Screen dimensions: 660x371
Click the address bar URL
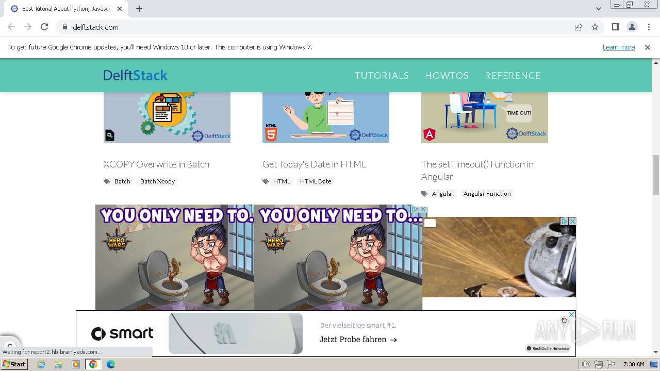(95, 27)
